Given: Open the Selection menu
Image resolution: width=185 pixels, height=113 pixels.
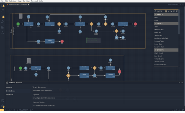Looking at the screenshot, I should coord(13,1).
